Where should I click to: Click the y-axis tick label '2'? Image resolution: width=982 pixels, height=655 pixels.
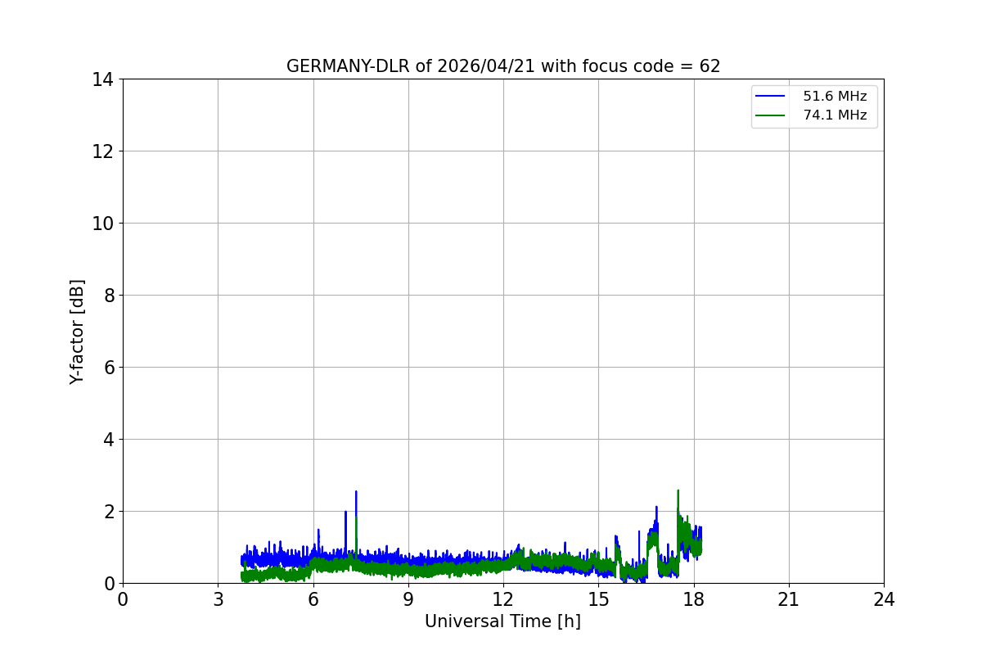109,512
